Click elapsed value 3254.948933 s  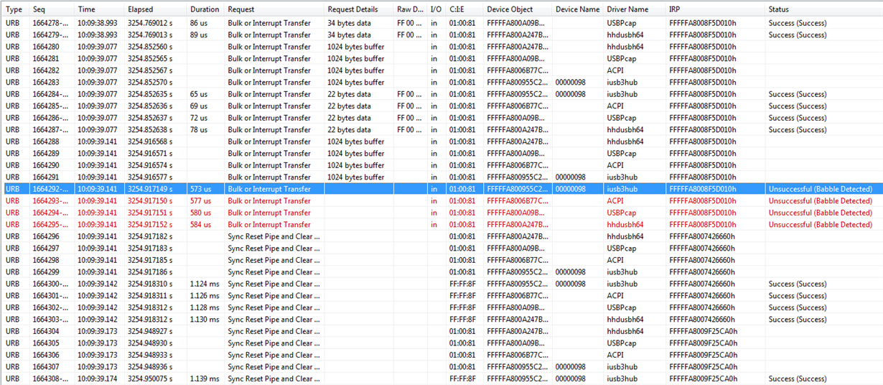click(150, 355)
